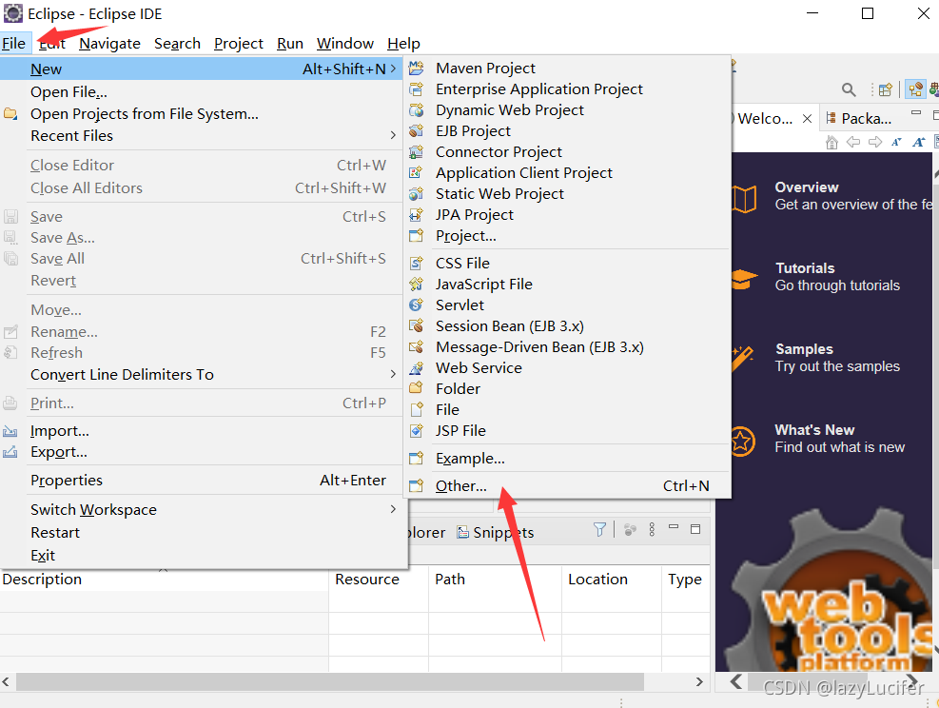Click the Java EE perspective icon

pos(915,89)
